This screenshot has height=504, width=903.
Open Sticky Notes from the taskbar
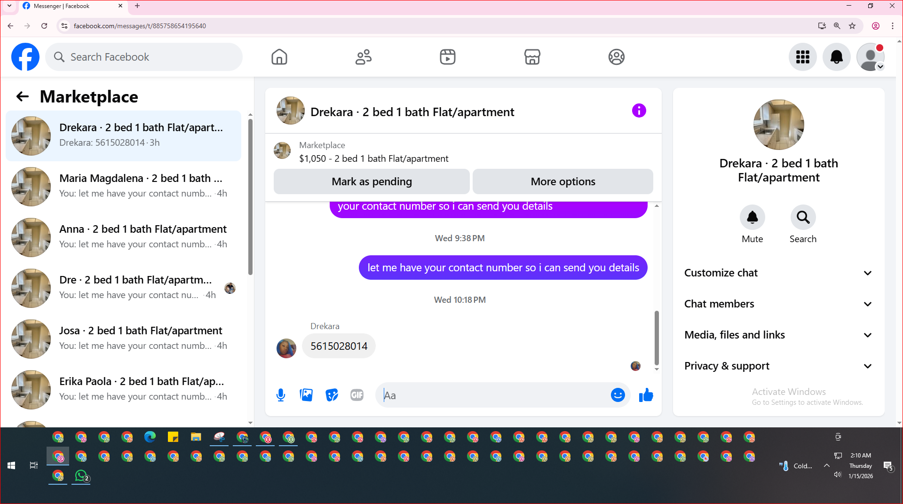point(173,437)
